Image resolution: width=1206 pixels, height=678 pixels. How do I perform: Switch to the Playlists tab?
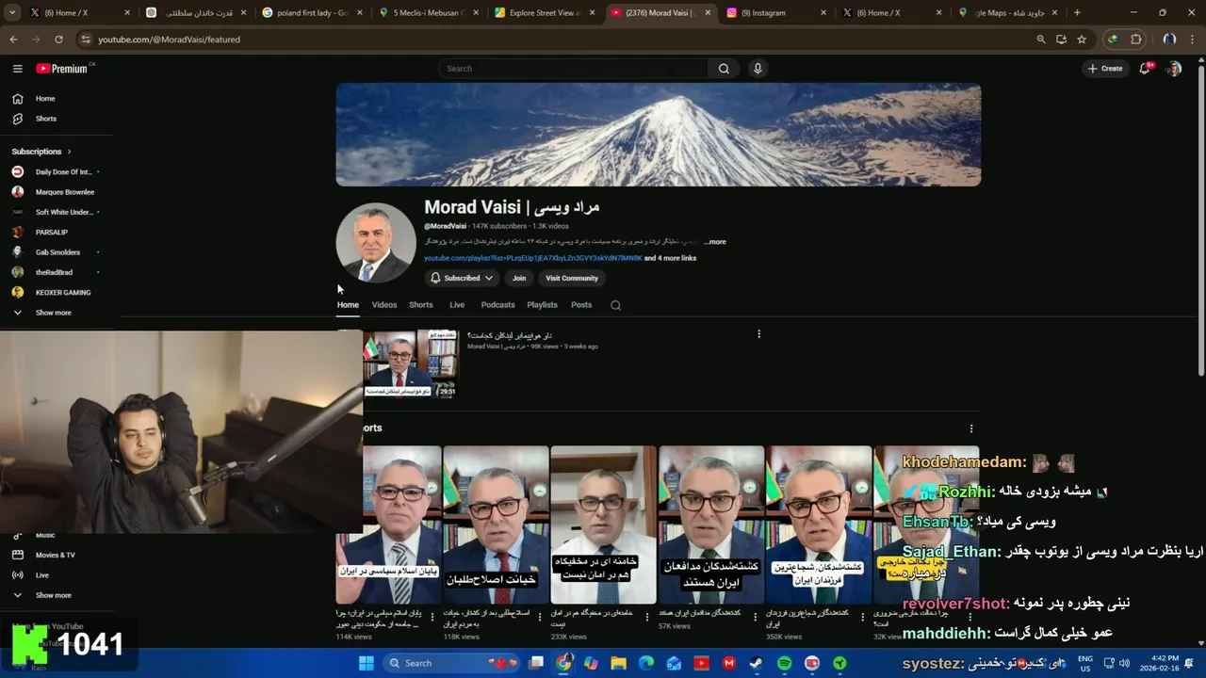pyautogui.click(x=542, y=305)
